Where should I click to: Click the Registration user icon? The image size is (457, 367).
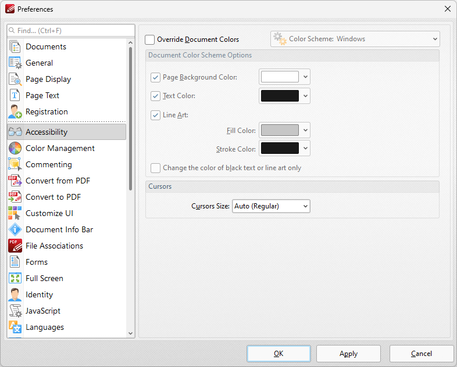click(15, 111)
